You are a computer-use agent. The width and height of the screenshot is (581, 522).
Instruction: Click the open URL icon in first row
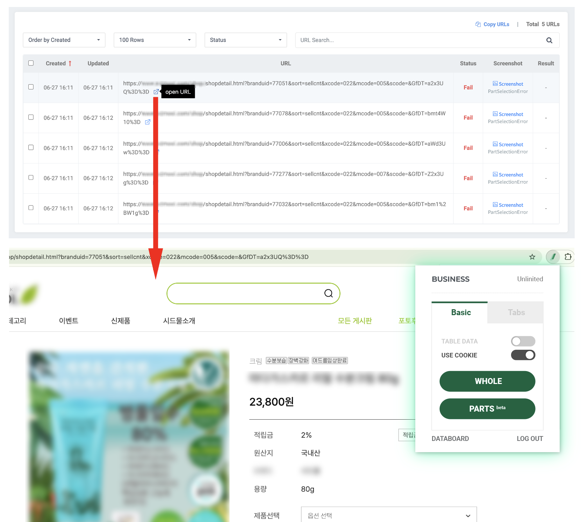tap(156, 92)
